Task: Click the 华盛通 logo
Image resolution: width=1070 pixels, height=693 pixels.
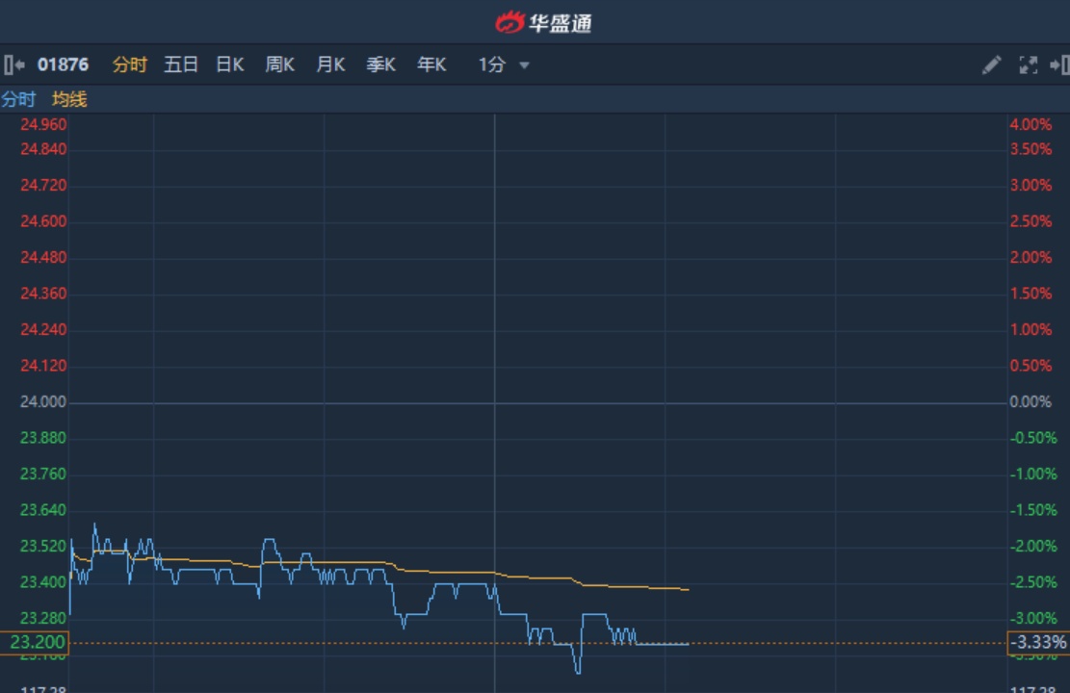Action: 543,22
